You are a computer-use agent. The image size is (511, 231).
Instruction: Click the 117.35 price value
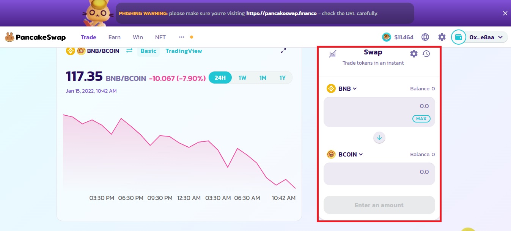point(84,77)
